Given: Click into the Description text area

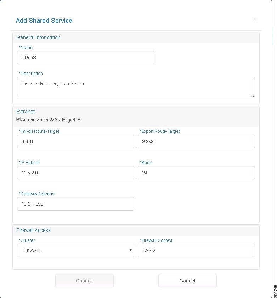Looking at the screenshot, I should [x=136, y=87].
